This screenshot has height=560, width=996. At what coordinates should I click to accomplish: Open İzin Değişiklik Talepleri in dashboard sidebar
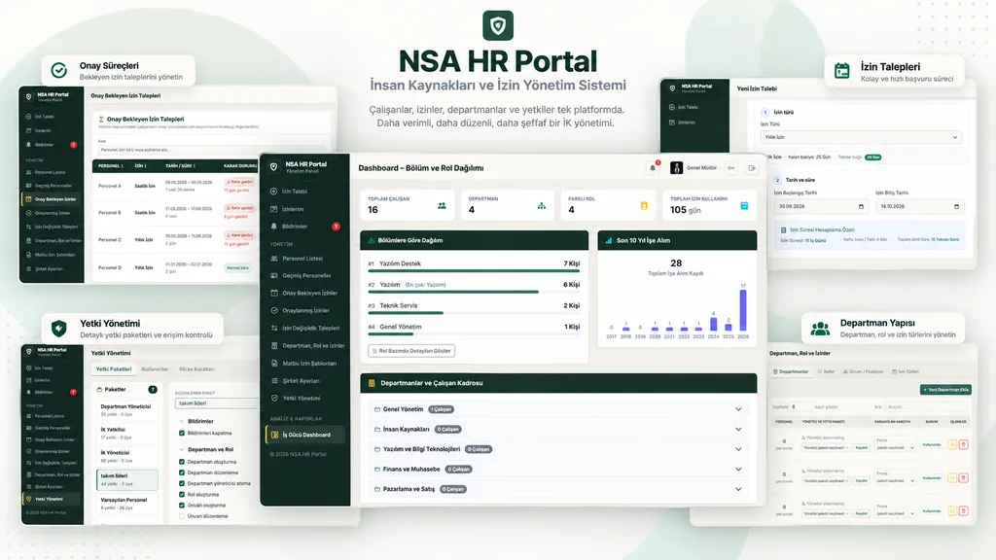tap(311, 329)
